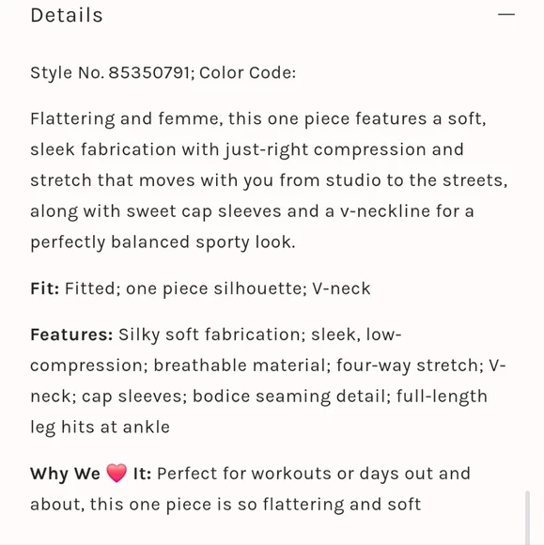Click 'leg hits at ankle' text
The width and height of the screenshot is (544, 545).
(x=101, y=427)
